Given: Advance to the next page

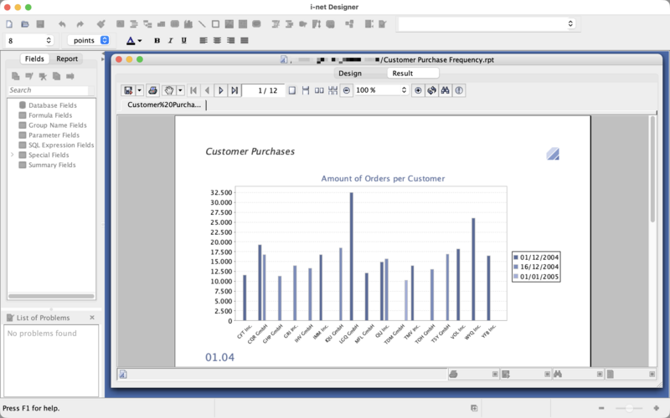Looking at the screenshot, I should point(221,90).
